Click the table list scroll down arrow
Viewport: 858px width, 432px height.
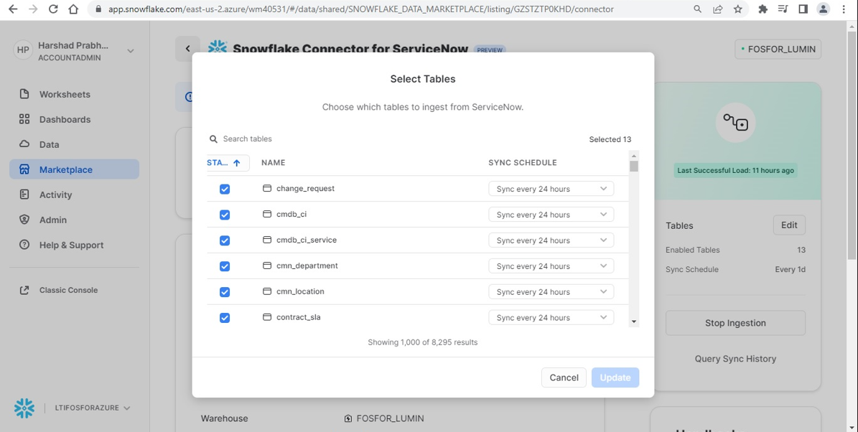point(634,321)
